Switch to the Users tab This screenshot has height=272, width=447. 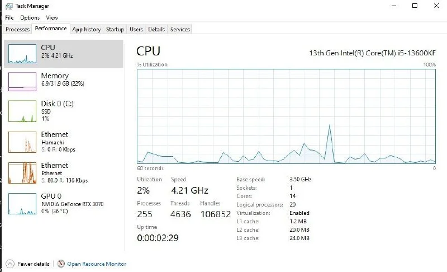coord(136,29)
